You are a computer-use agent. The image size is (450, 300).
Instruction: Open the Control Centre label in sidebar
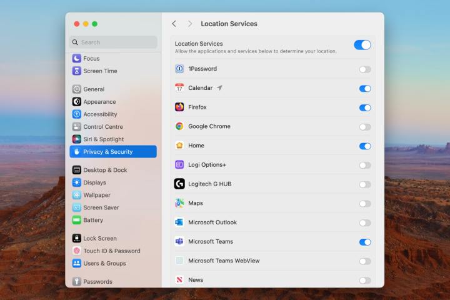tap(103, 127)
